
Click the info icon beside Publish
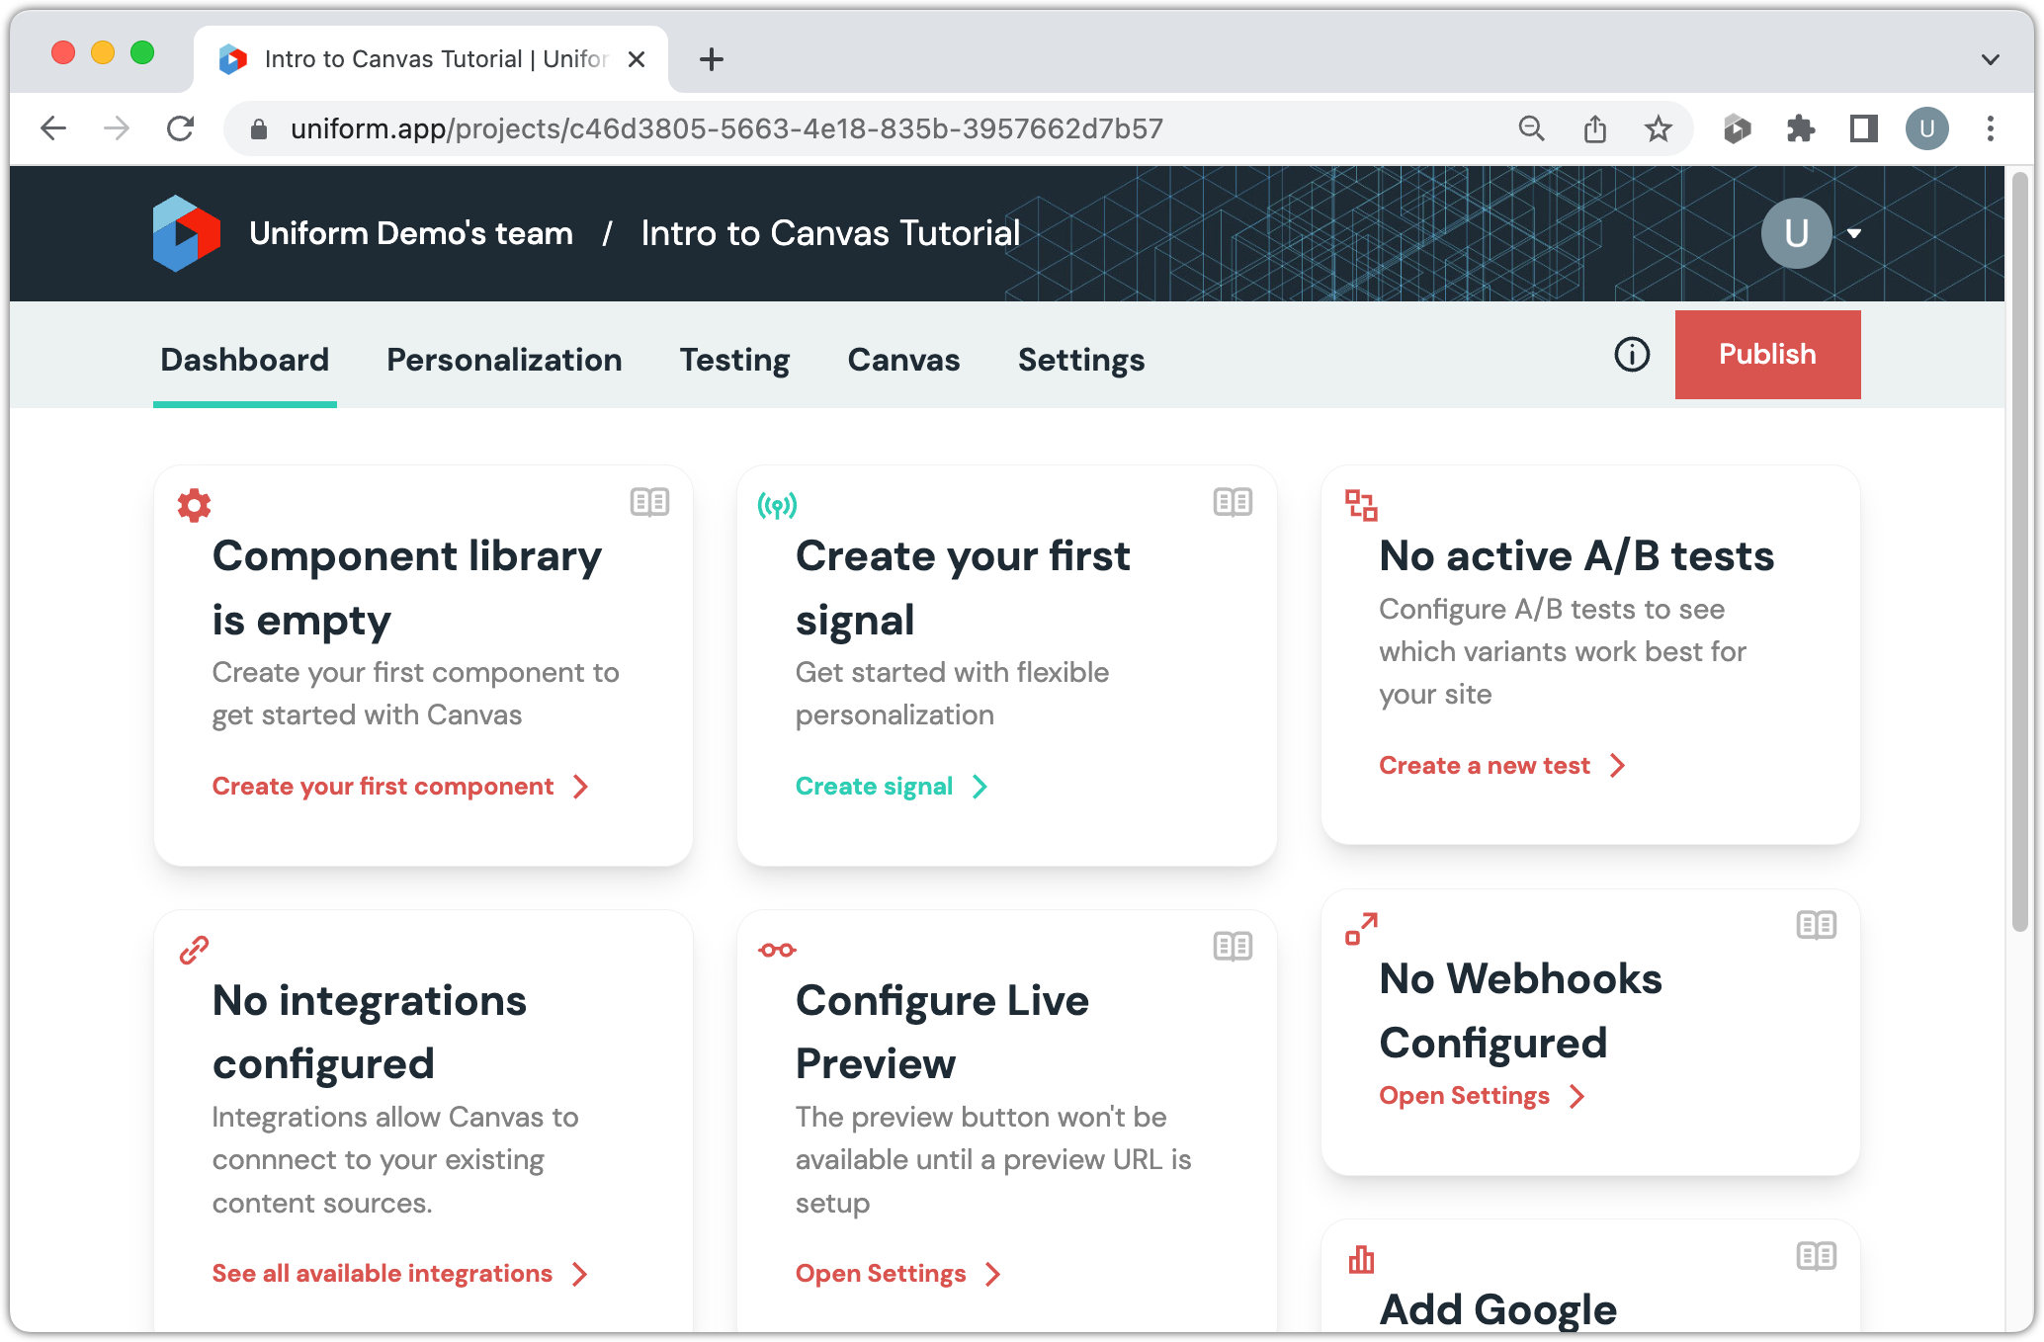(1632, 355)
